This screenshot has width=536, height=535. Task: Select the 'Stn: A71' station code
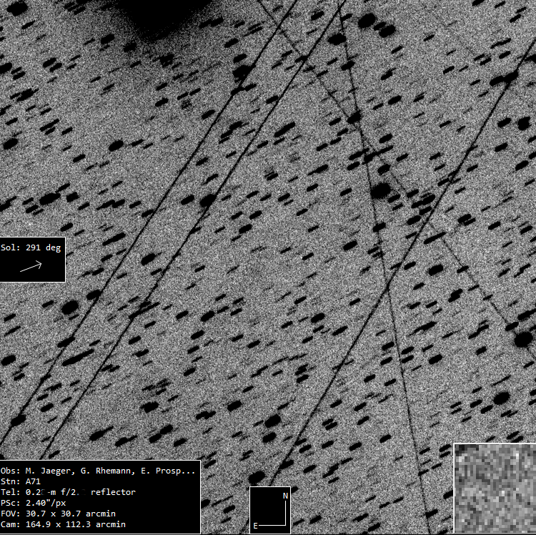(x=22, y=481)
